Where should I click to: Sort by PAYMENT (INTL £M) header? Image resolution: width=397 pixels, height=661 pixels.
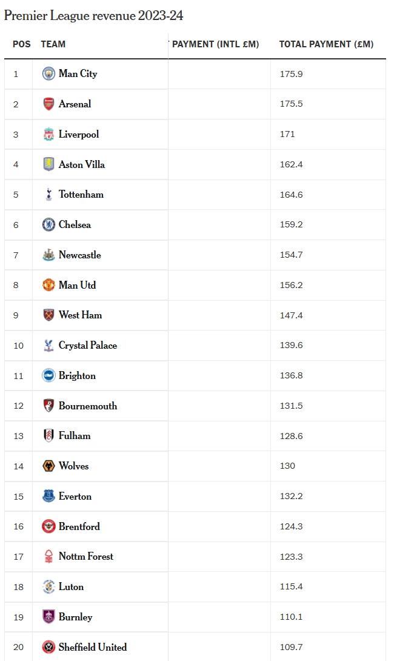point(216,44)
